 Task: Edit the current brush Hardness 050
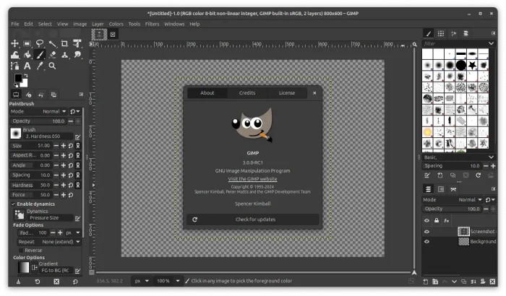(x=77, y=137)
